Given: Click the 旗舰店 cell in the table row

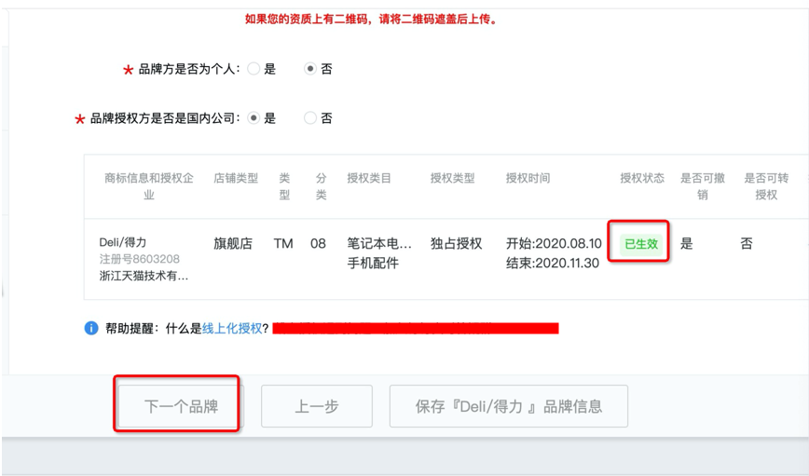Looking at the screenshot, I should pyautogui.click(x=233, y=243).
